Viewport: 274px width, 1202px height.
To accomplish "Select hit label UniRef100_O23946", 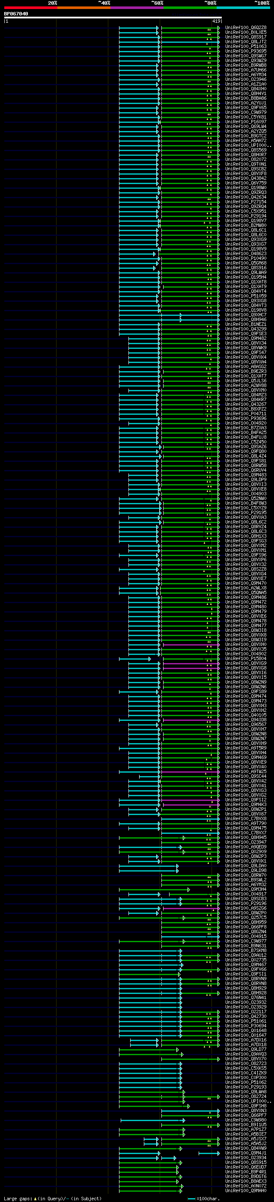I will point(246,79).
